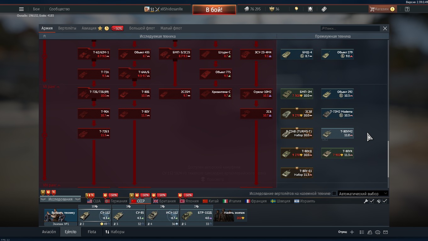
Task: Click the diamond-shaped icon beside the lightbulb
Action: [x=310, y=9]
